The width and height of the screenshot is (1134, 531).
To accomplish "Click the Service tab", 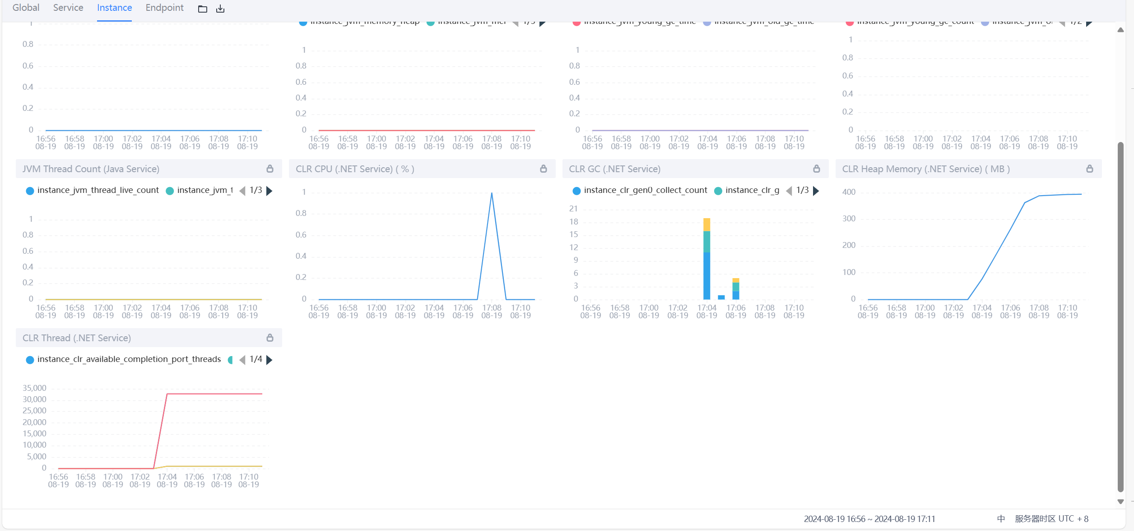I will (x=68, y=9).
